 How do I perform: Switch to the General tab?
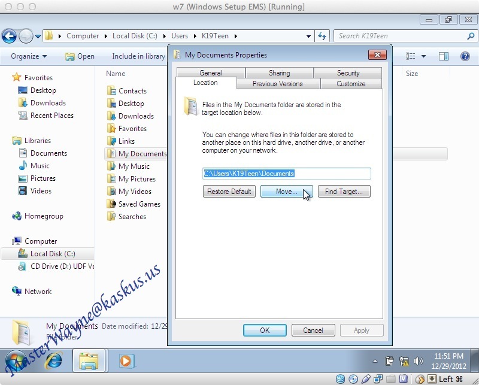pyautogui.click(x=211, y=72)
